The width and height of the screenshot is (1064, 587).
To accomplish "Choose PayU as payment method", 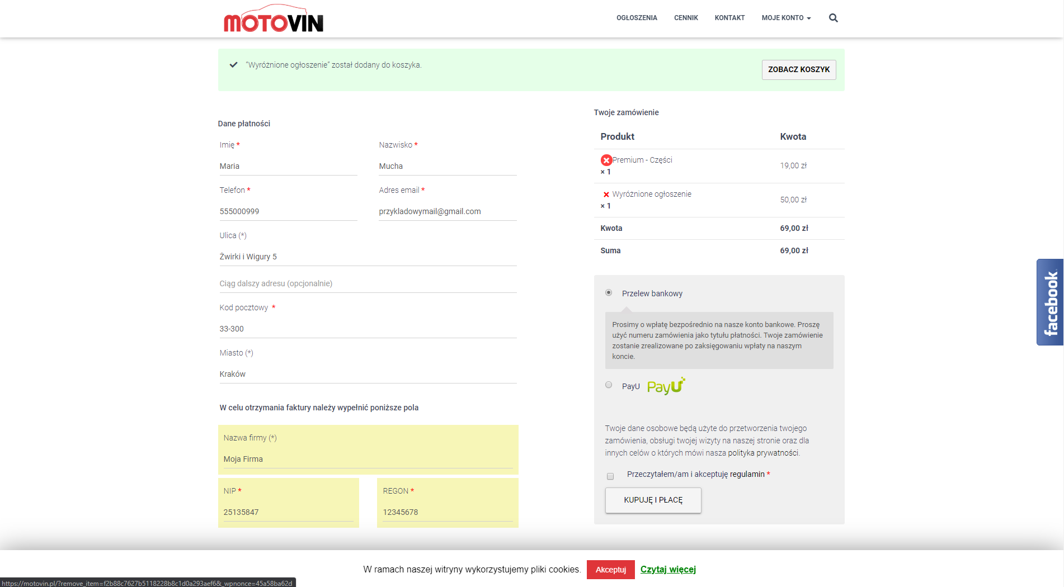I will click(608, 385).
